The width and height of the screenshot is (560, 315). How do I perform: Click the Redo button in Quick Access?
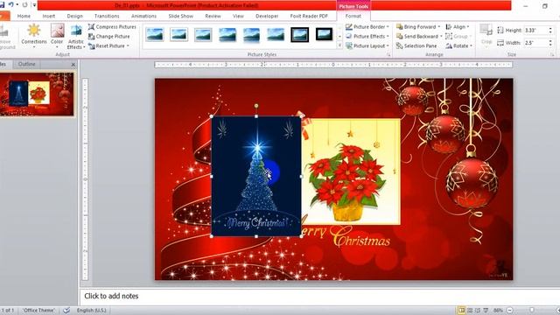point(24,5)
